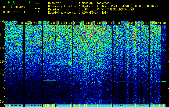Image resolution: width=169 pixels, height=107 pixels.
Task: Select the file name 1001141800.png
Action: 14,7
